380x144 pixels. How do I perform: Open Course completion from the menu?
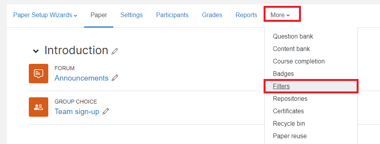(311, 61)
